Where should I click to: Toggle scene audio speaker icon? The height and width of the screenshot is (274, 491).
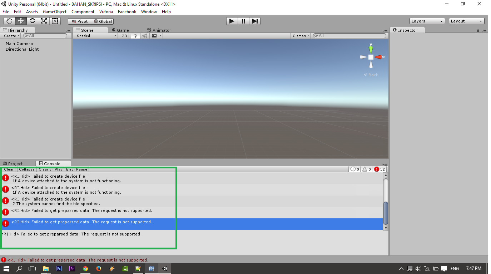click(145, 36)
